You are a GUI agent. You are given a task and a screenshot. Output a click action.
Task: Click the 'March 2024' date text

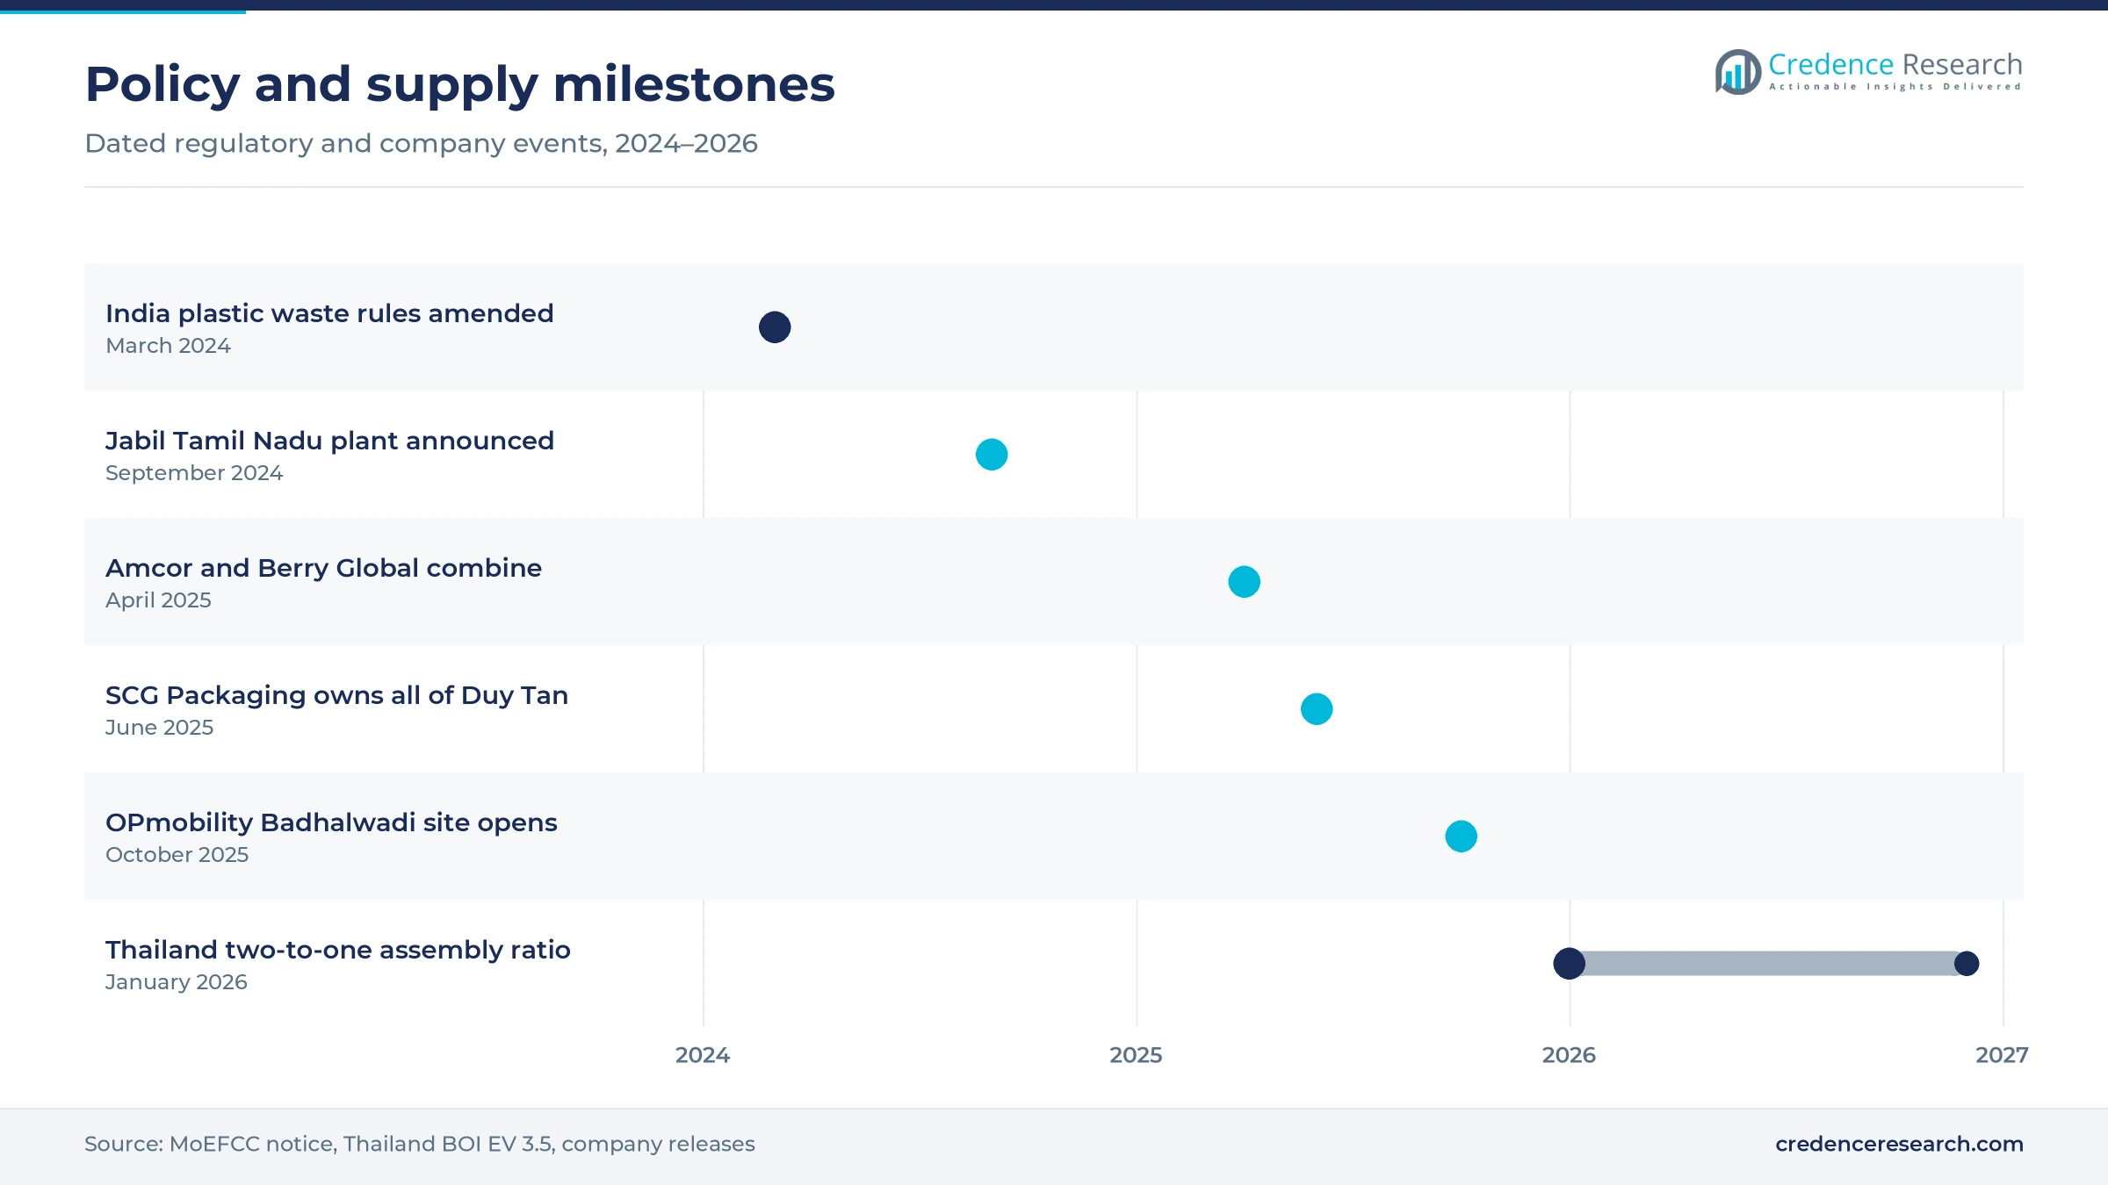(x=168, y=346)
